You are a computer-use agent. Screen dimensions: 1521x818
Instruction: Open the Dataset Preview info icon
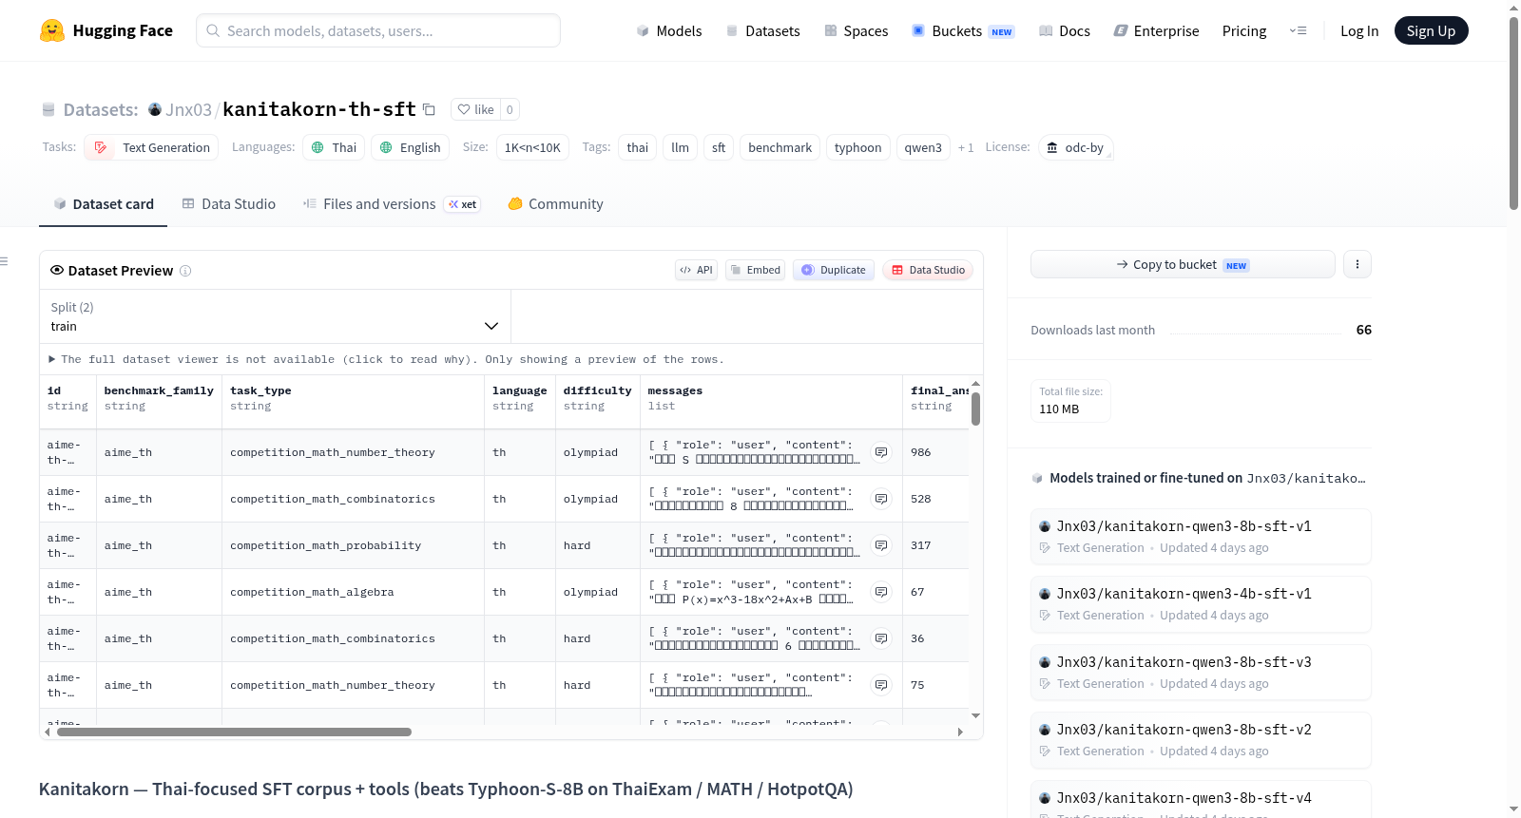(x=185, y=271)
